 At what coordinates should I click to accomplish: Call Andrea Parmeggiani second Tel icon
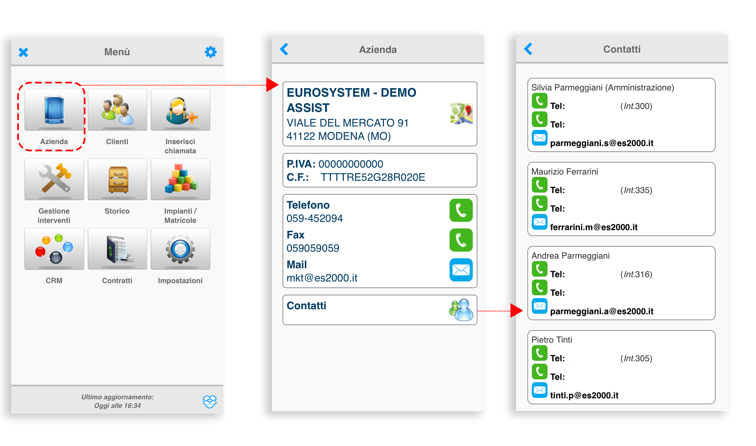pos(539,288)
